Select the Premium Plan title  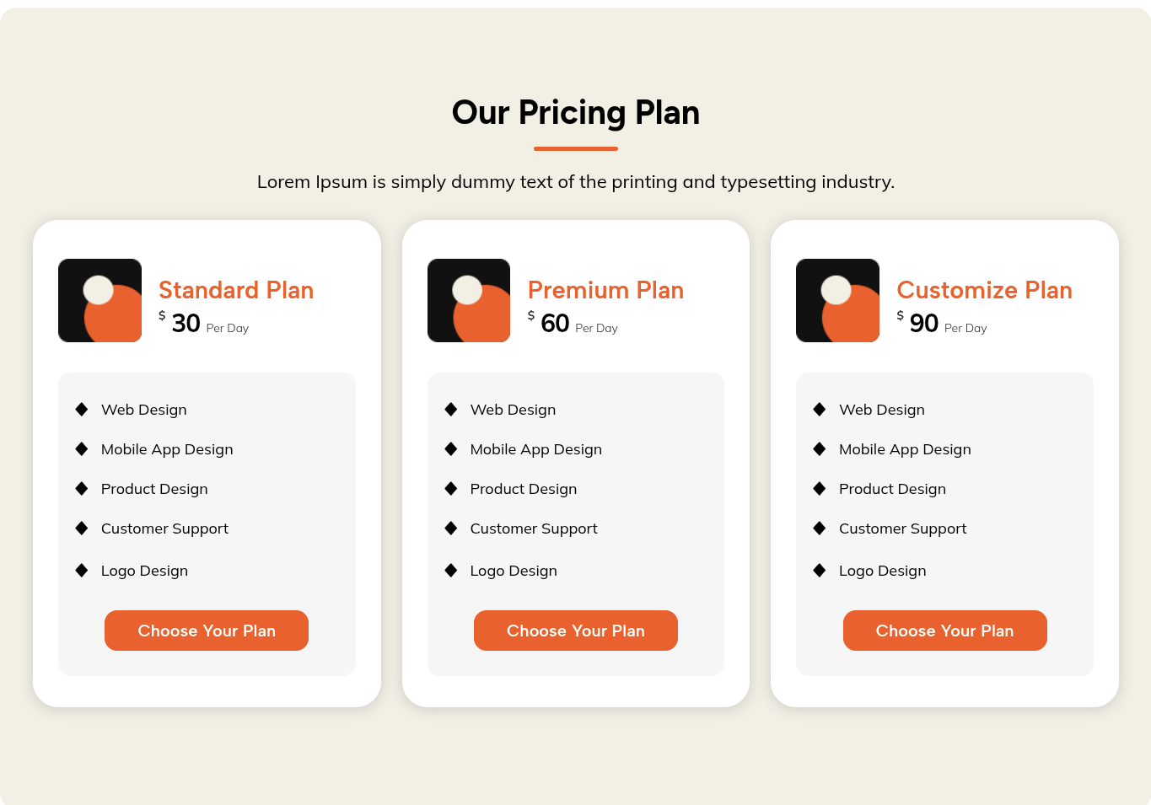(605, 290)
